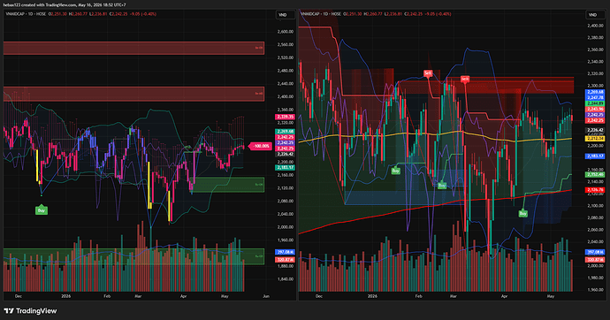
Task: Select the earlier Sell signal label near February
Action: [x=428, y=73]
